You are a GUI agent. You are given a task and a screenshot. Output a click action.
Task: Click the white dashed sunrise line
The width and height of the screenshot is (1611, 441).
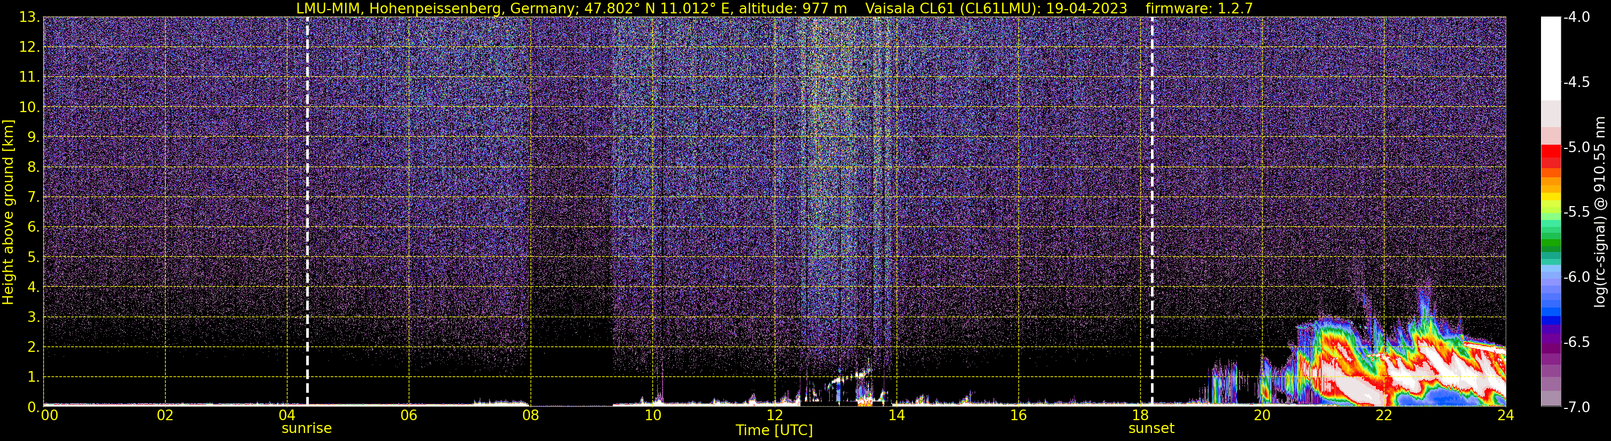[307, 211]
